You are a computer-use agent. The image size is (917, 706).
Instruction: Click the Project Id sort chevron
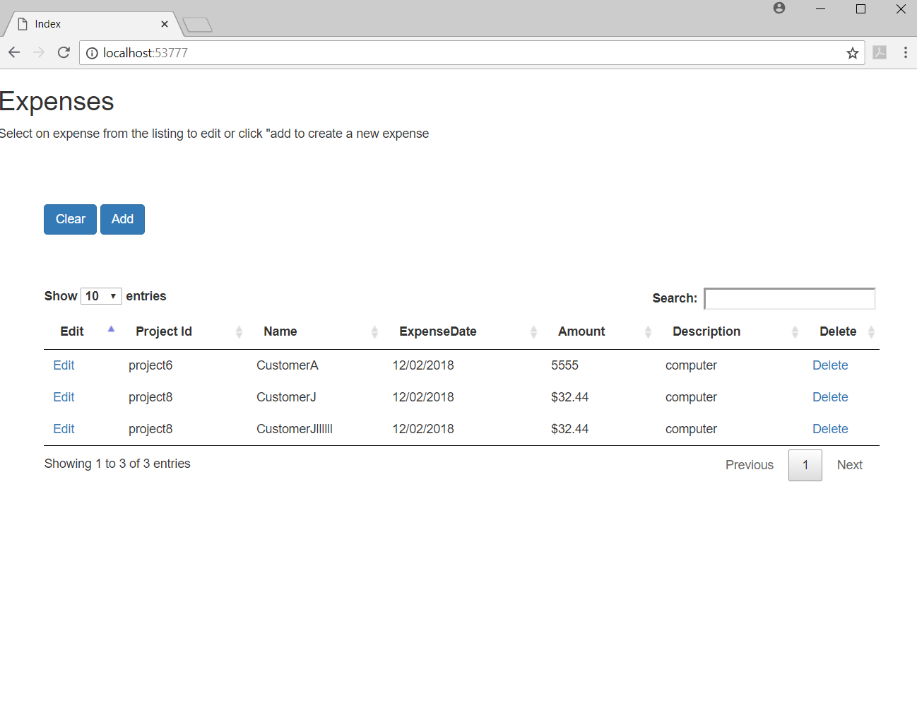click(239, 331)
